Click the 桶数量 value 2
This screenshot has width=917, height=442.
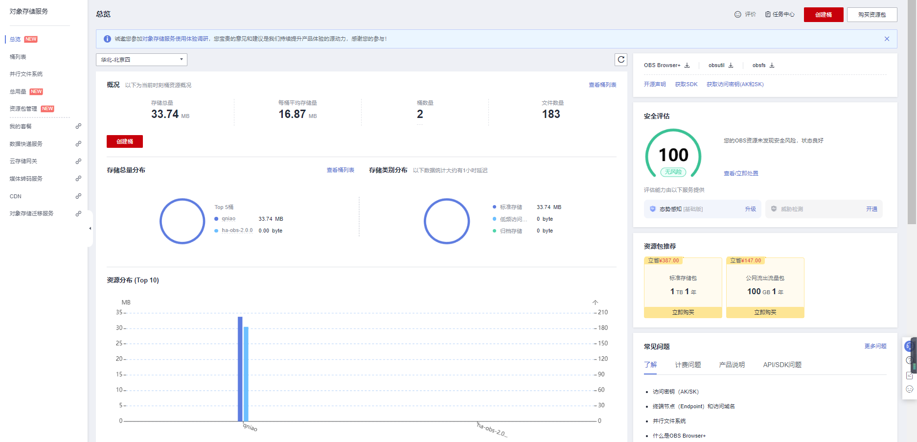pyautogui.click(x=420, y=114)
